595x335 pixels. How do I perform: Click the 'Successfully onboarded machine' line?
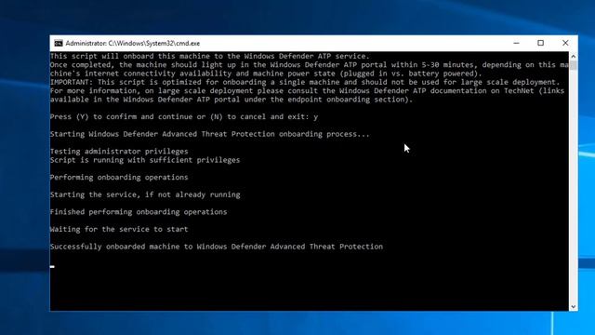pos(217,247)
